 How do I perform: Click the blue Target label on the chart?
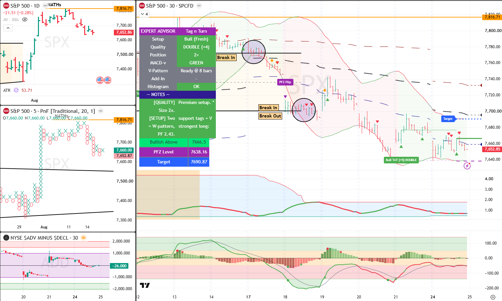pyautogui.click(x=448, y=119)
